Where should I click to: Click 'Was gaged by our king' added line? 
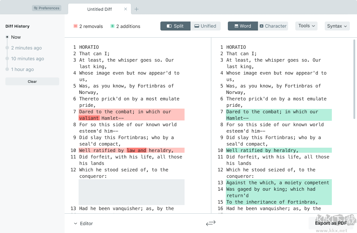[271, 192]
